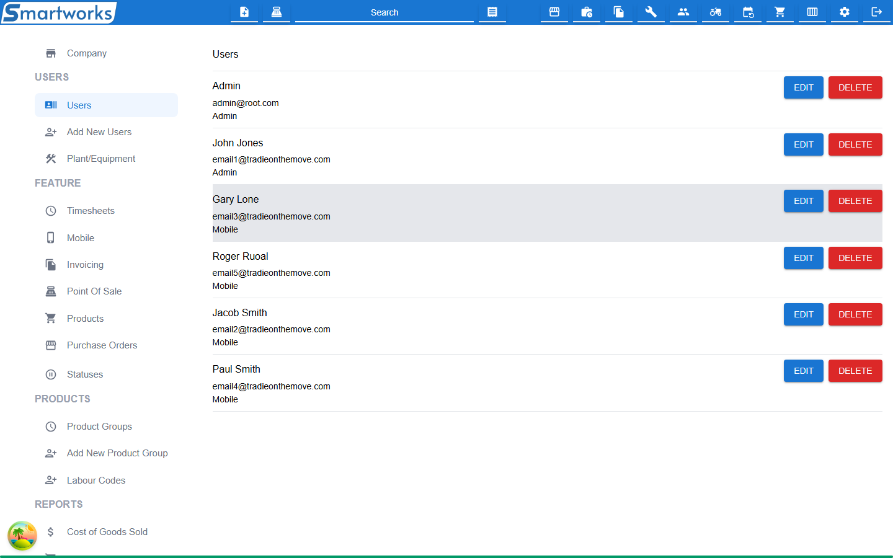Open Add New Product Group
This screenshot has height=558, width=893.
(106, 453)
